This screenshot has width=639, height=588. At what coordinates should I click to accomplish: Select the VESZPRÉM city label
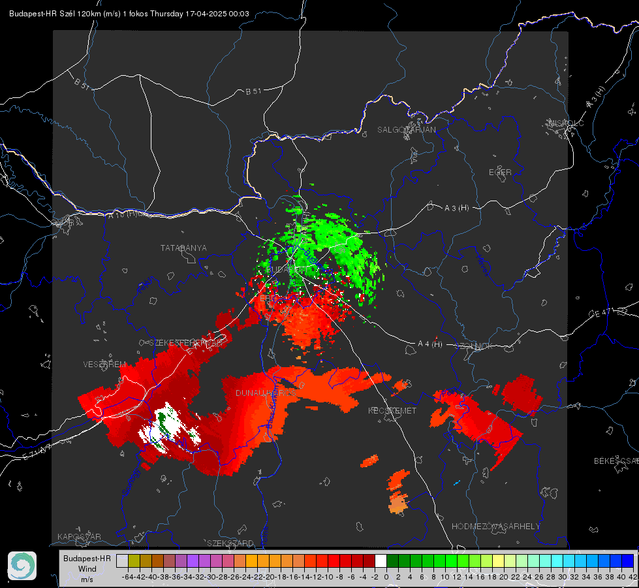(x=104, y=365)
